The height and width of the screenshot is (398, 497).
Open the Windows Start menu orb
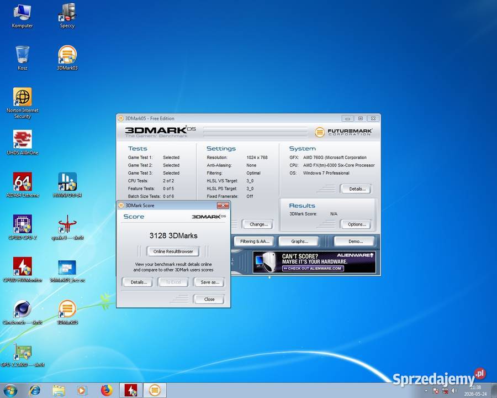[x=9, y=390]
